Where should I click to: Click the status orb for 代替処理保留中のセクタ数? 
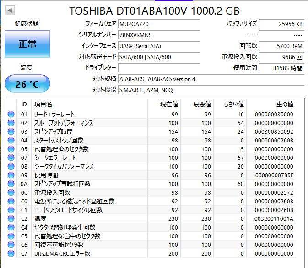coord(11,236)
